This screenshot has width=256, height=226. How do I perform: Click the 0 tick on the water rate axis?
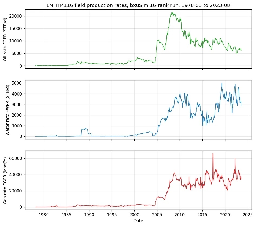pos(21,136)
